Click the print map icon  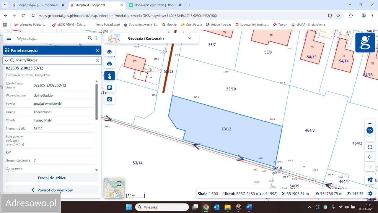coord(109,64)
